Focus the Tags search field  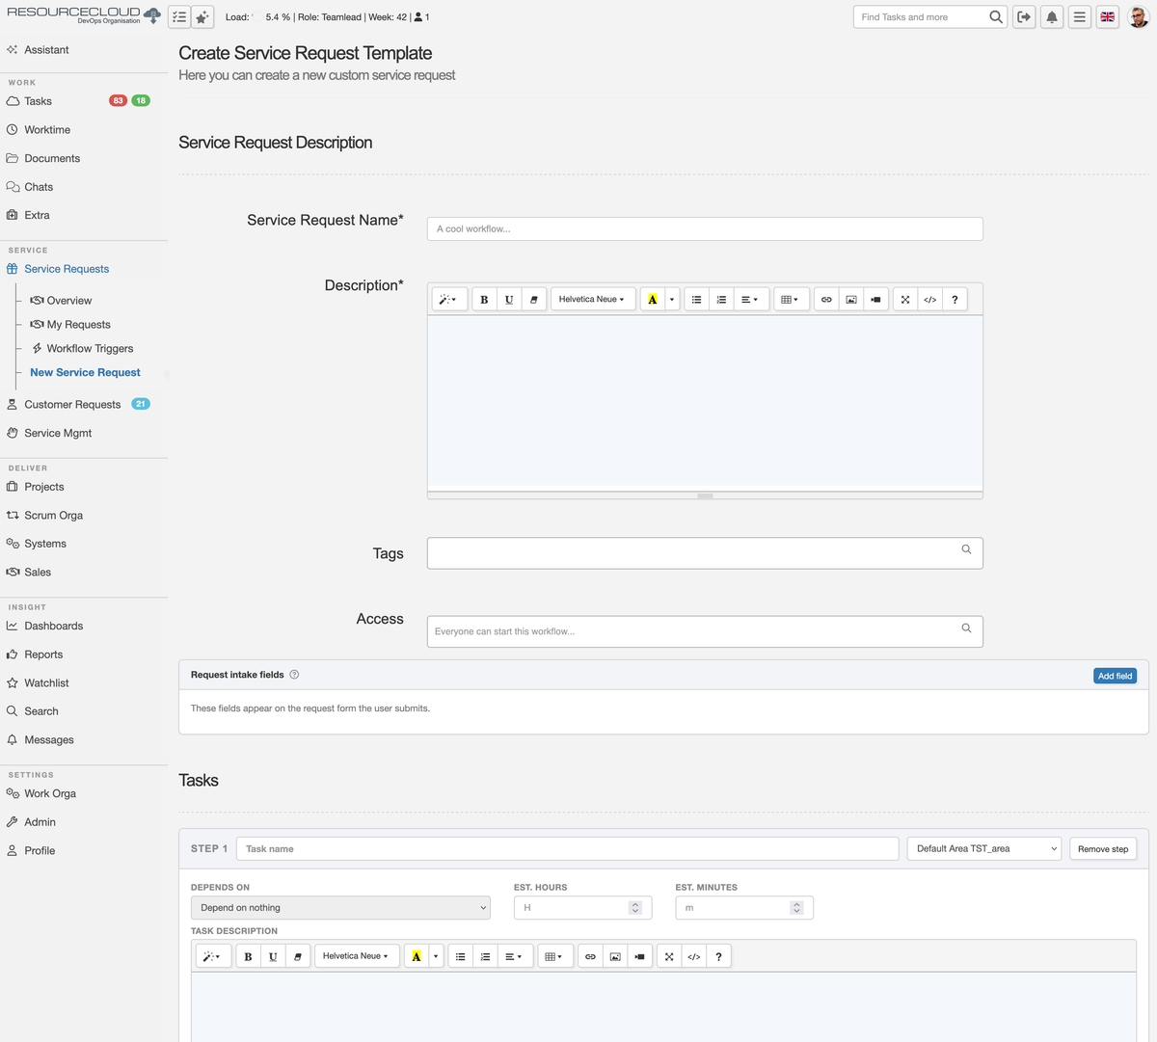click(705, 553)
